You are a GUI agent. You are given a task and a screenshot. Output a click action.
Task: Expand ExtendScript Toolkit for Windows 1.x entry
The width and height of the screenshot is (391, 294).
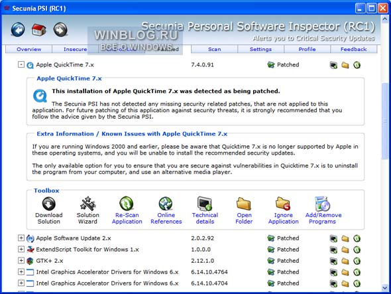coord(21,249)
